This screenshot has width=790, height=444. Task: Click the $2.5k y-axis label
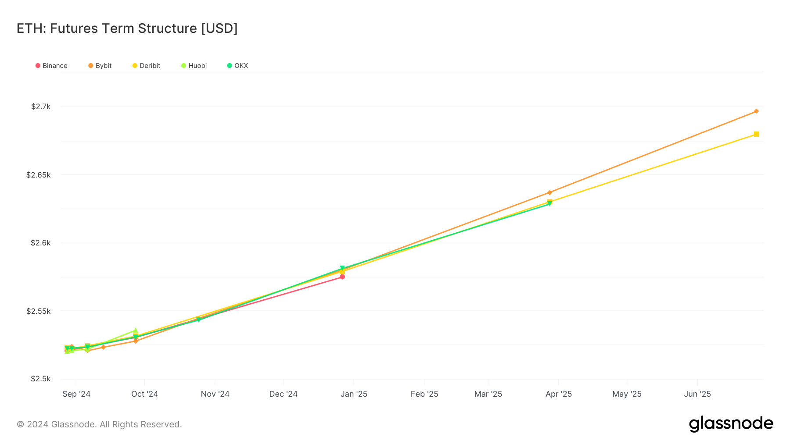(41, 379)
